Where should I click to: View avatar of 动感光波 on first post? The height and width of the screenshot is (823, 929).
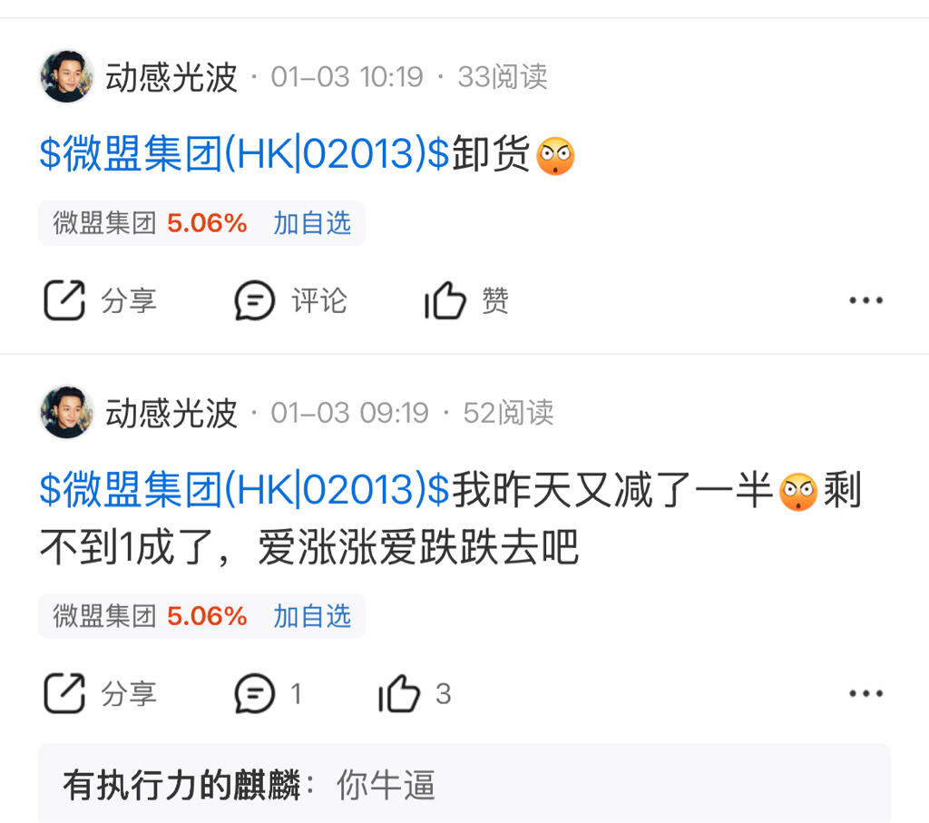(66, 76)
